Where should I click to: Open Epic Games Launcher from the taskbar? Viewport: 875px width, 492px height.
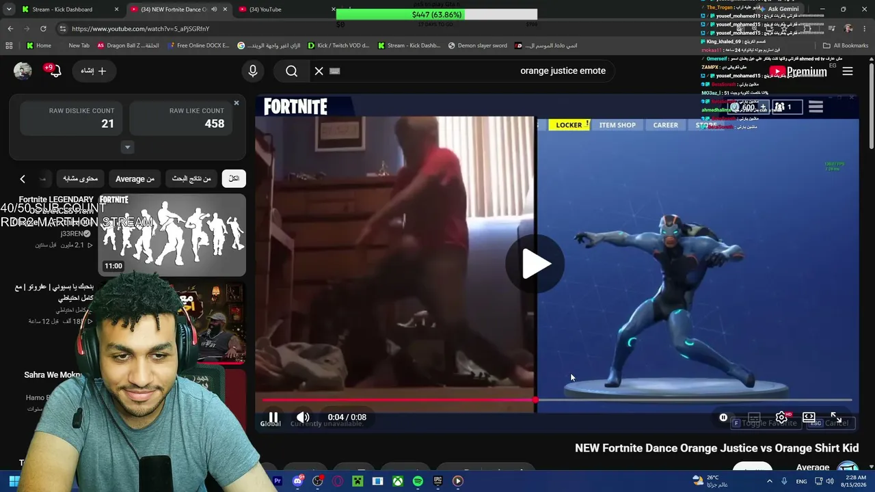(437, 481)
